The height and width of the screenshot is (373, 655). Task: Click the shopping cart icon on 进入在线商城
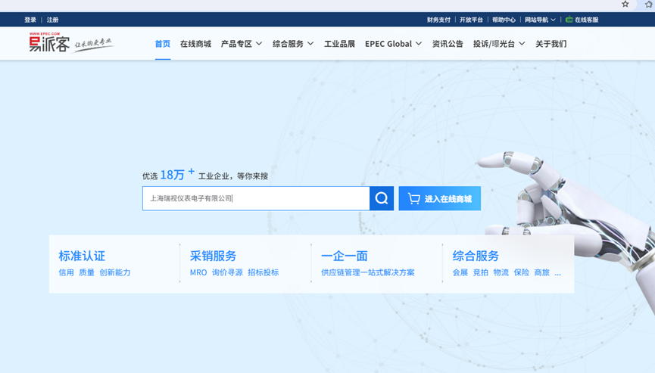[x=413, y=199]
